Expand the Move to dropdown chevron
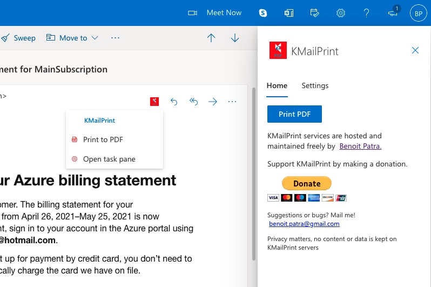This screenshot has height=287, width=431. tap(95, 38)
